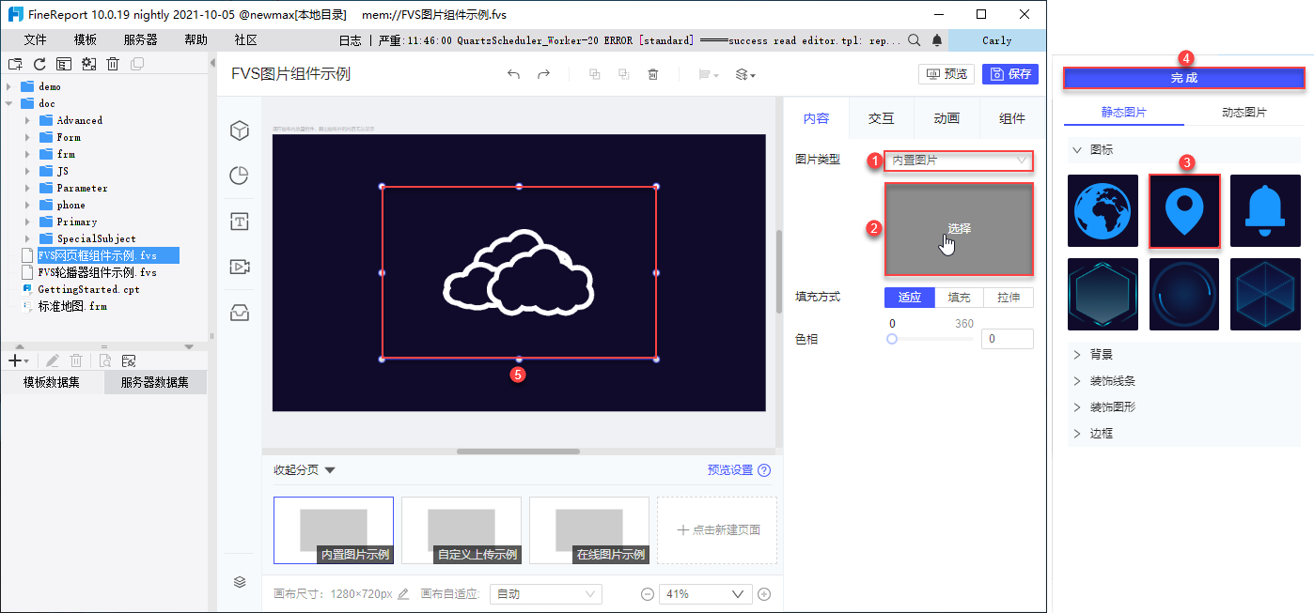Expand the demo folder in tree
1314x613 pixels.
[x=8, y=86]
